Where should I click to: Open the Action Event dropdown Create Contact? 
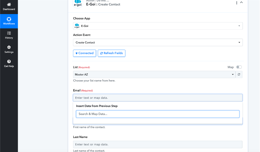(158, 43)
